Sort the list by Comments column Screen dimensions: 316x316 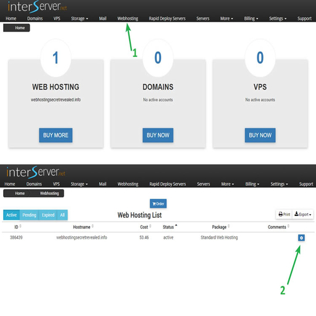point(278,227)
